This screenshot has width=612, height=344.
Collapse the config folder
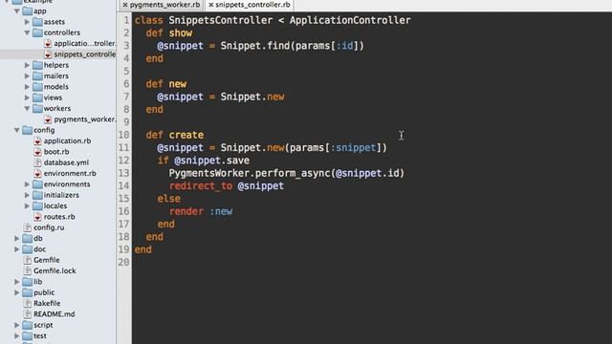[17, 130]
